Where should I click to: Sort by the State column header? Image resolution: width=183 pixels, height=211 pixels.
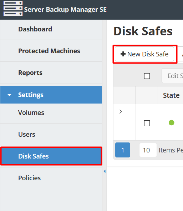(171, 95)
